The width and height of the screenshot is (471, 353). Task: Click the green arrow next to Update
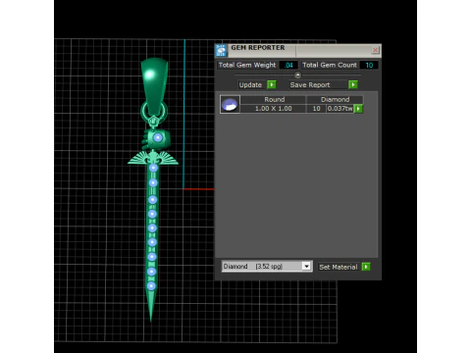click(272, 85)
